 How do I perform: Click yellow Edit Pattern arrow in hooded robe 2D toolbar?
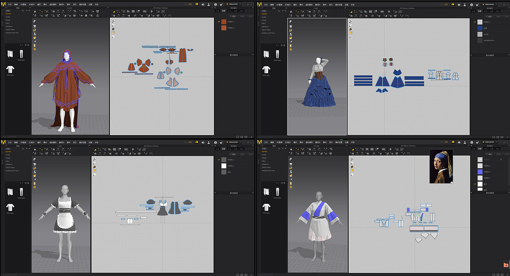(114, 12)
